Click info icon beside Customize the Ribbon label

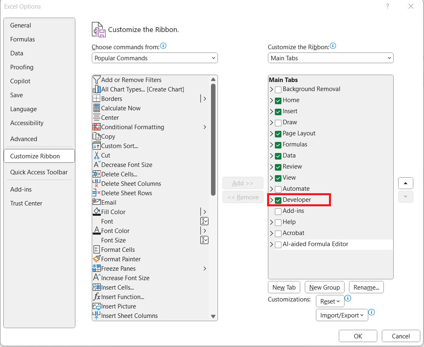coord(333,46)
